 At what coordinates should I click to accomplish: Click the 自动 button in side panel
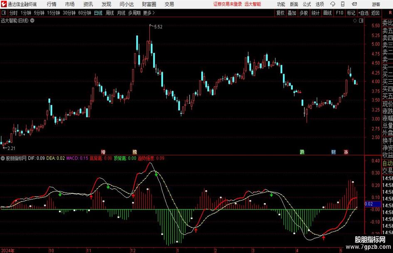[x=388, y=163]
